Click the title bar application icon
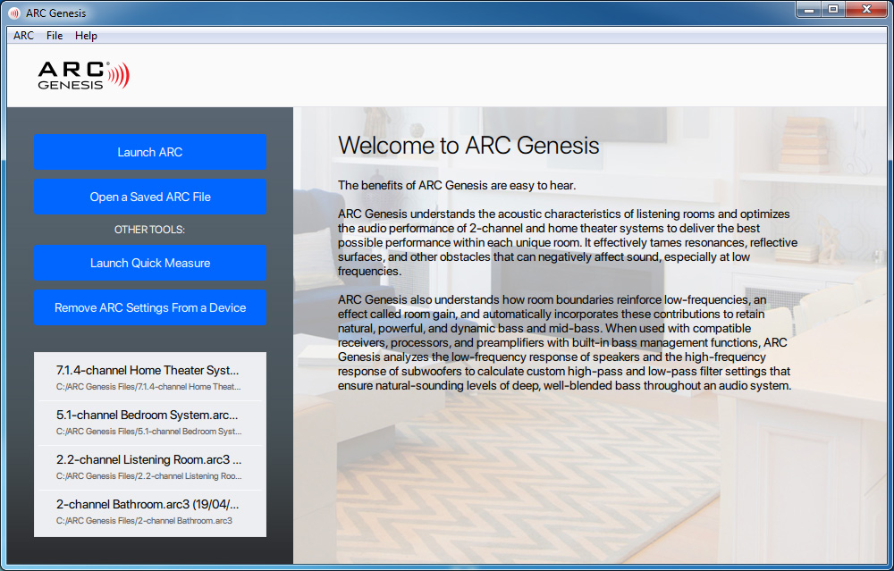894x571 pixels. point(14,13)
